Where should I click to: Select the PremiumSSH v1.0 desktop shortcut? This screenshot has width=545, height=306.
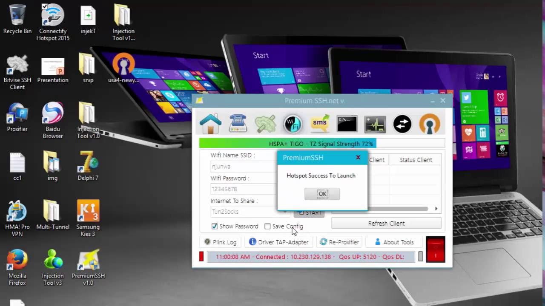(88, 267)
